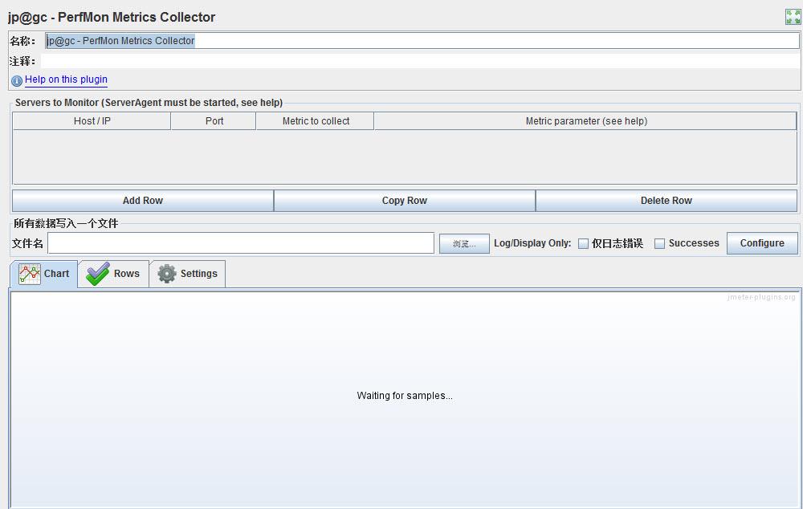
Task: Click the Host / IP column header
Action: point(92,121)
